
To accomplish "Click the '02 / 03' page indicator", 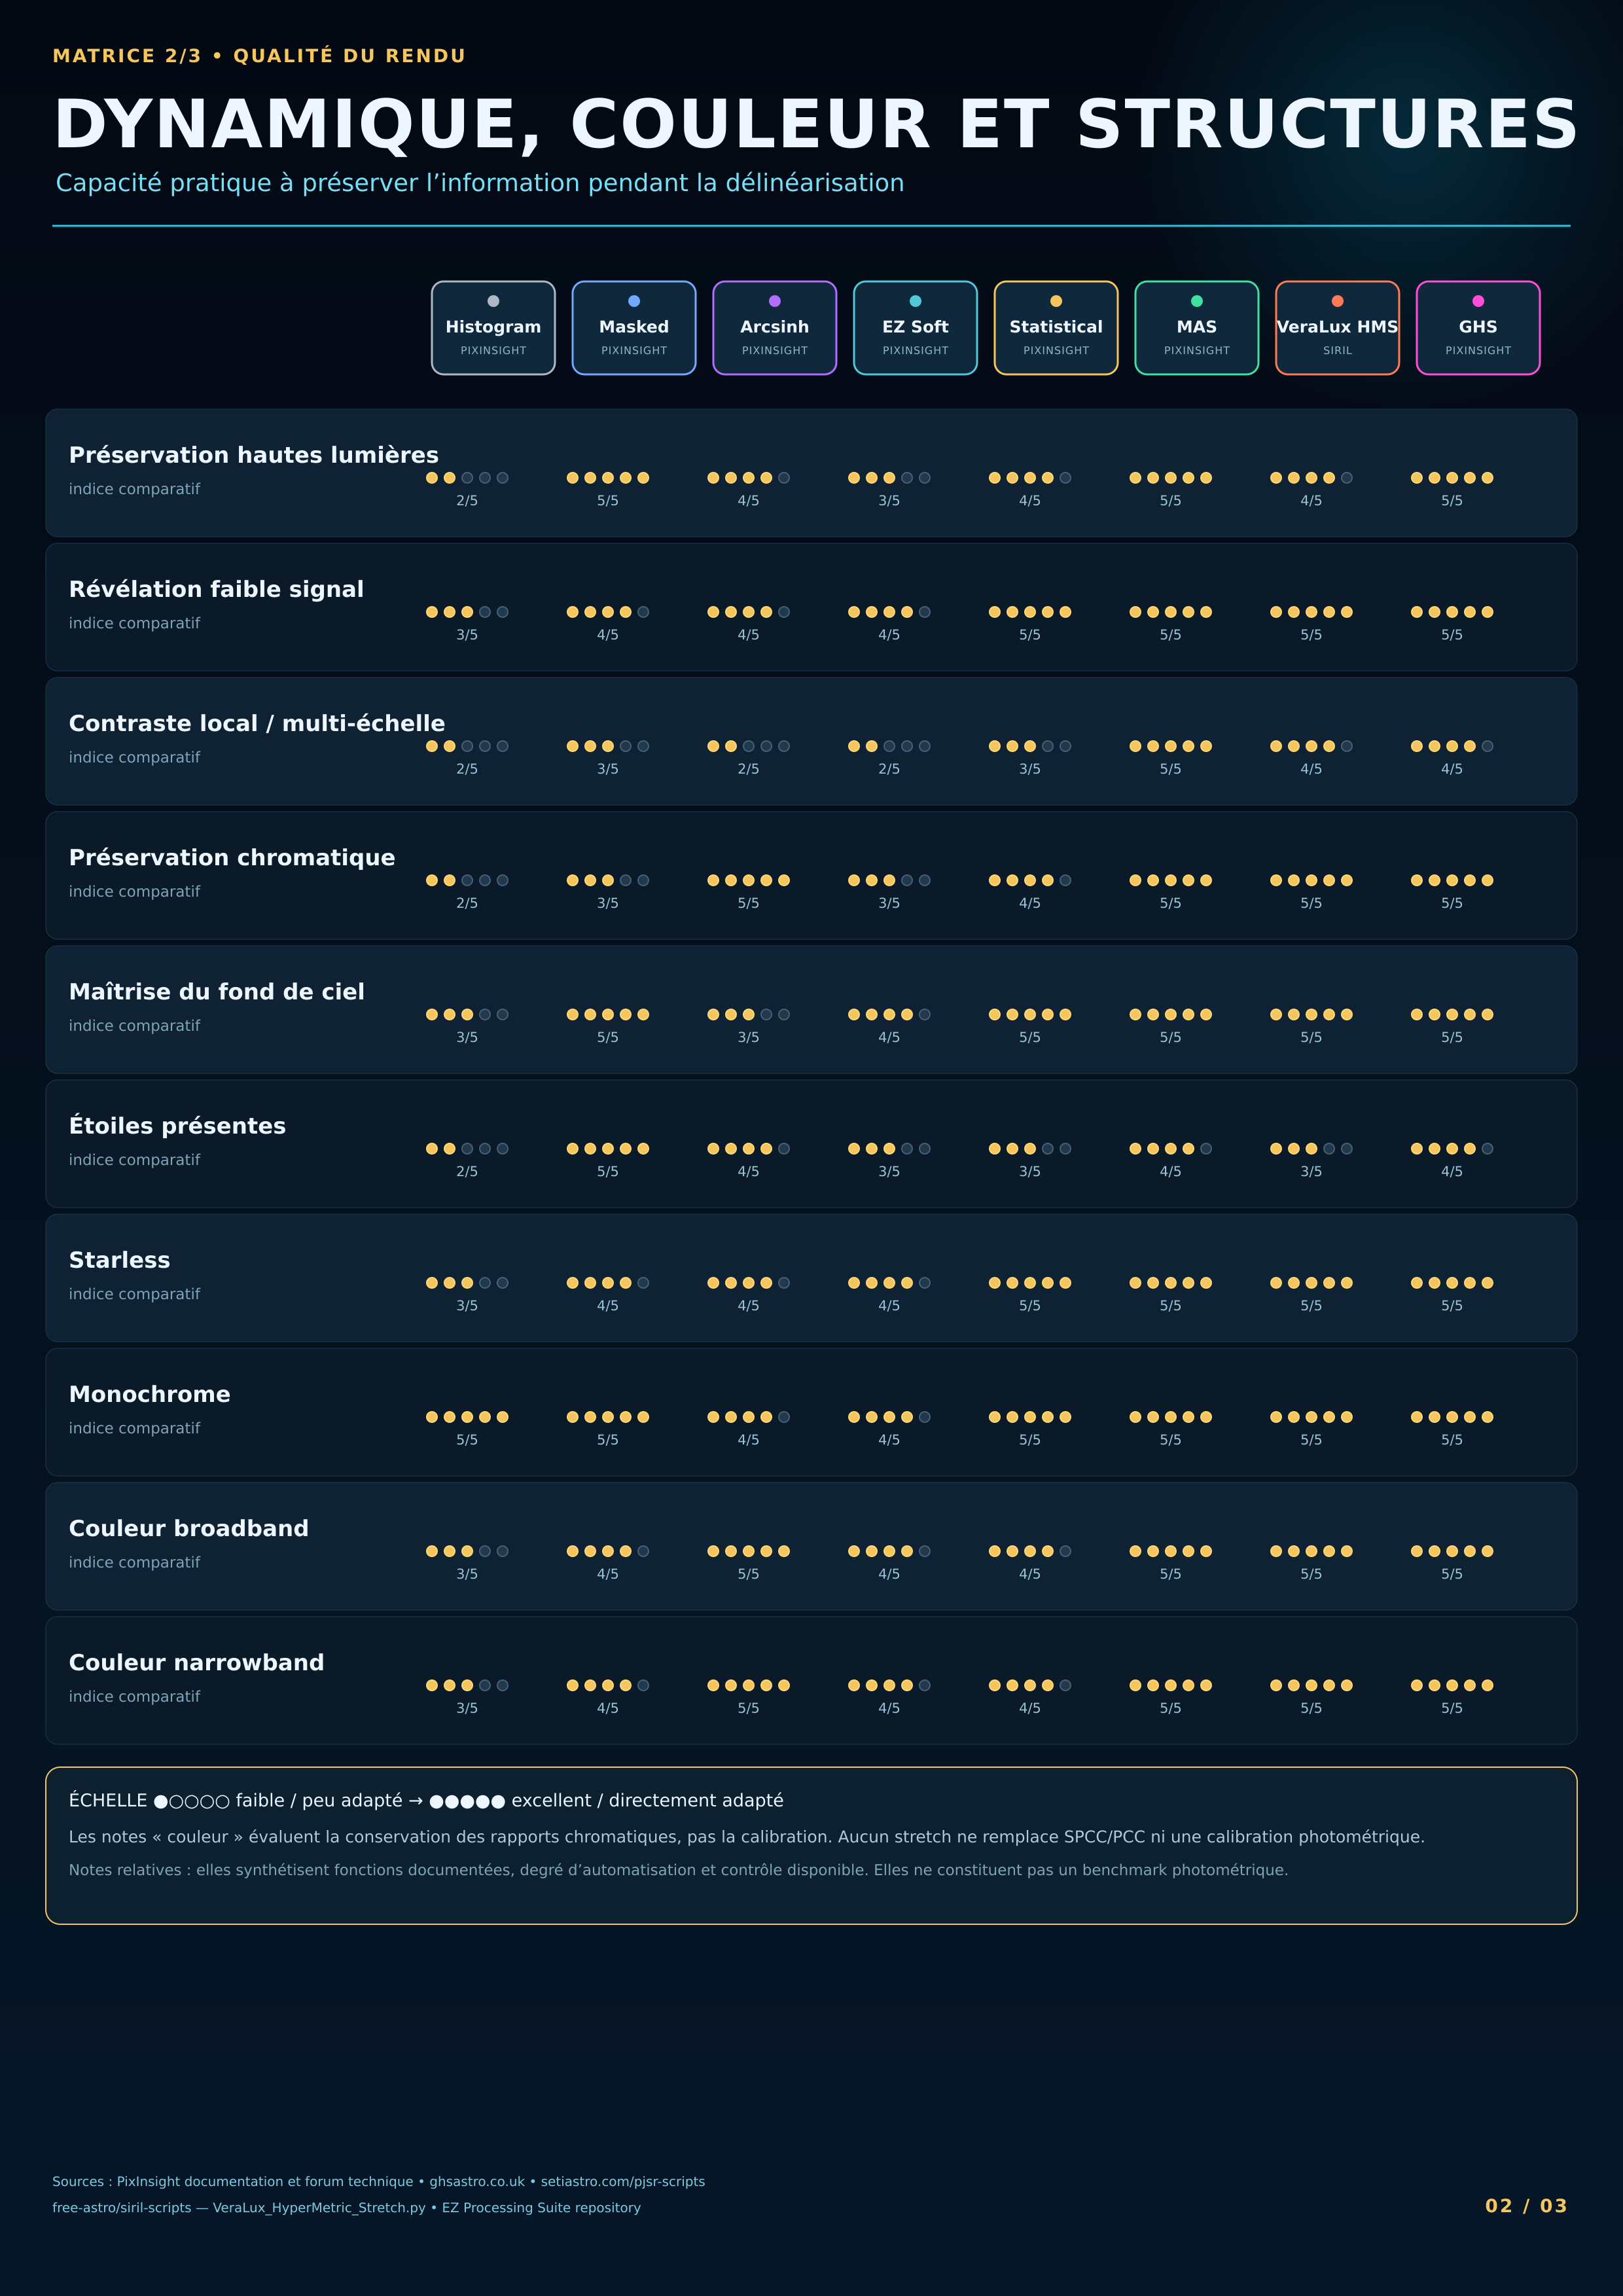I will [x=1526, y=2206].
